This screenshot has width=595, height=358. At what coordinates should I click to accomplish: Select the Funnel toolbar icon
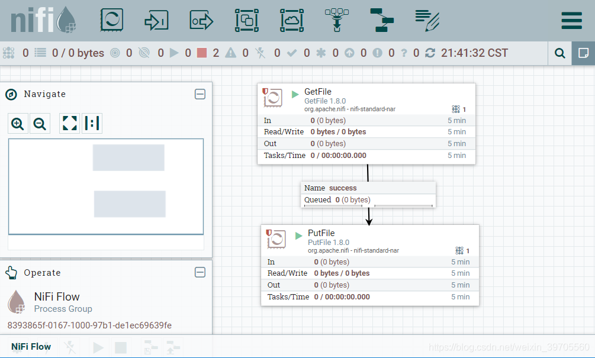click(337, 20)
